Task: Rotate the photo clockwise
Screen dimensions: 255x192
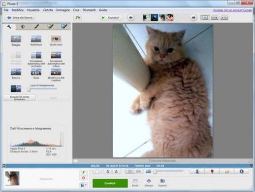Action: tap(116, 172)
